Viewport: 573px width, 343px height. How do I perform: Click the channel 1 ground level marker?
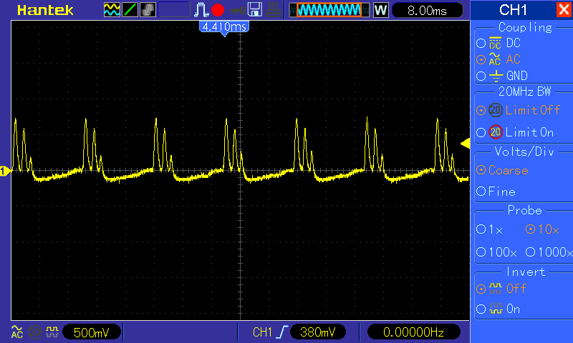tap(5, 171)
